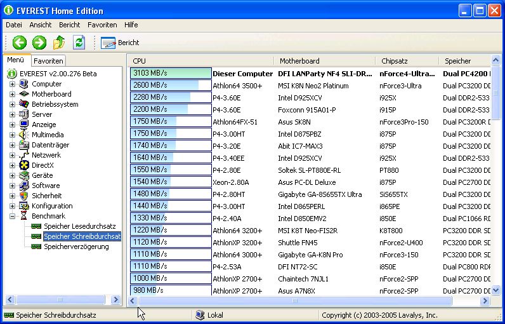Click the Software tree icon
This screenshot has height=324, width=505.
click(x=24, y=186)
